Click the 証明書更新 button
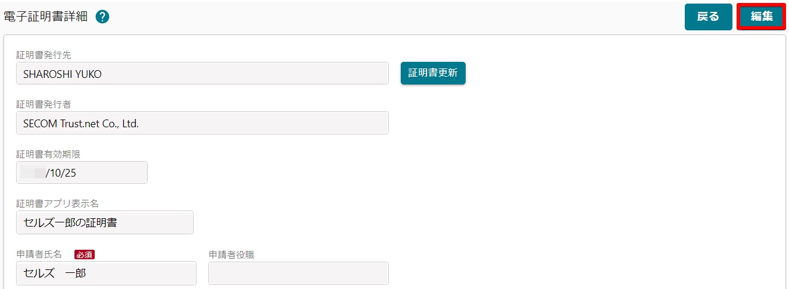Image resolution: width=789 pixels, height=289 pixels. coord(433,73)
